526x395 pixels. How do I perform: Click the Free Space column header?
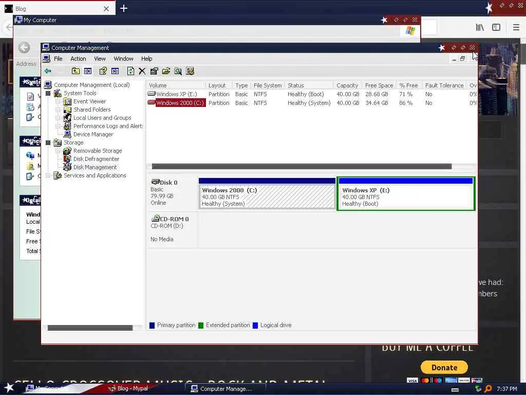coord(379,85)
